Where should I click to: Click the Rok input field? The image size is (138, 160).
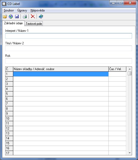[x=68, y=61]
